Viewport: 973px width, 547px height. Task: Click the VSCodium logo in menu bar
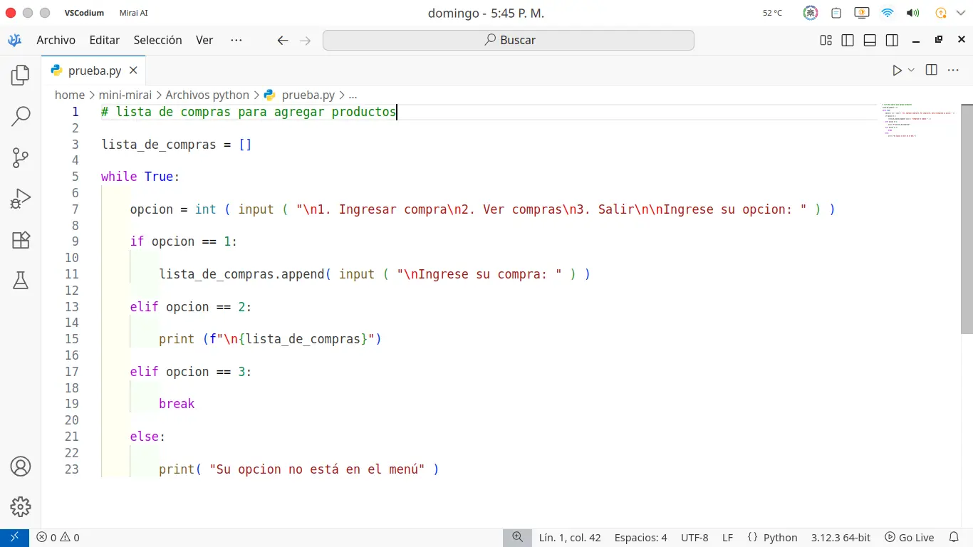tap(14, 41)
